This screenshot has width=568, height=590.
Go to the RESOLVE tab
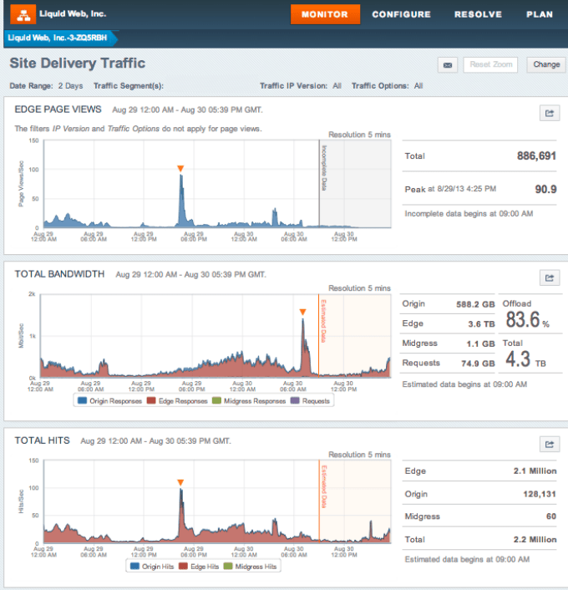click(x=478, y=14)
